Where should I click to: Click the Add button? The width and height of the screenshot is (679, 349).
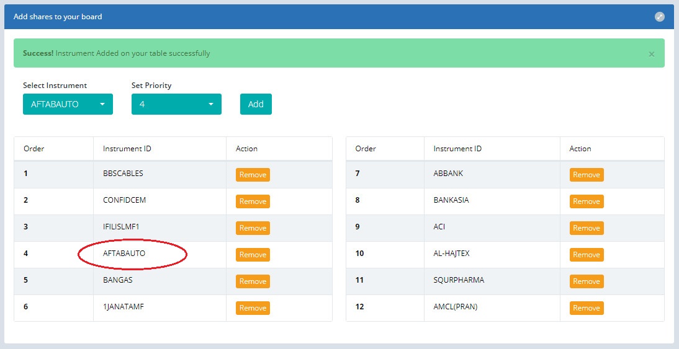click(256, 104)
